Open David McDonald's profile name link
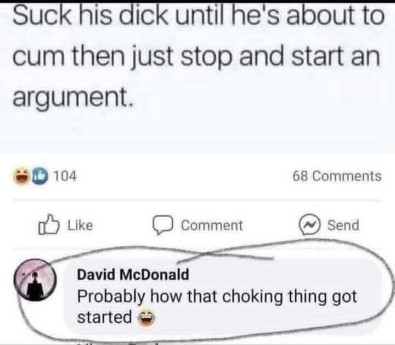 [133, 274]
